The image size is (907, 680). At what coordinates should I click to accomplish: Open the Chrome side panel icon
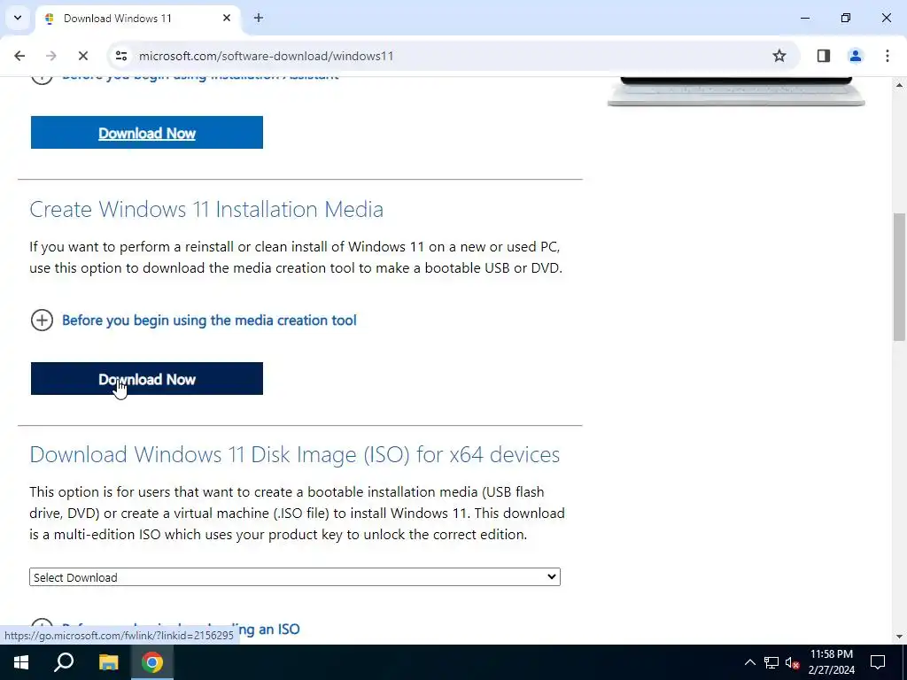point(823,56)
